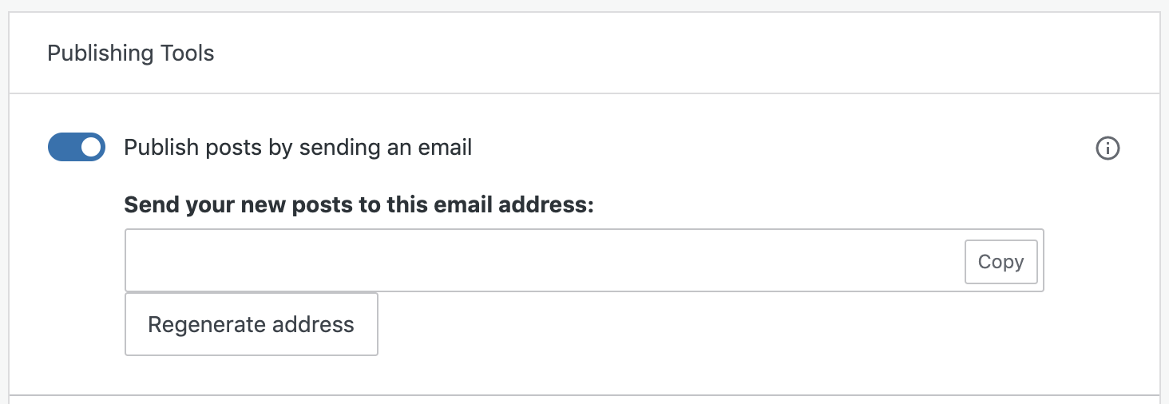Click the information icon in Publishing Tools
1169x404 pixels.
point(1108,149)
